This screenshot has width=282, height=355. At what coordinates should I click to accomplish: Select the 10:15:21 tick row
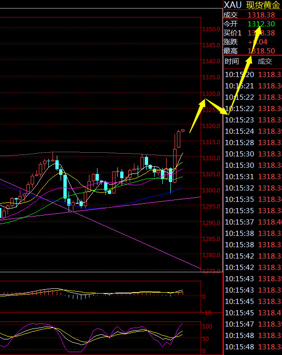click(x=253, y=86)
